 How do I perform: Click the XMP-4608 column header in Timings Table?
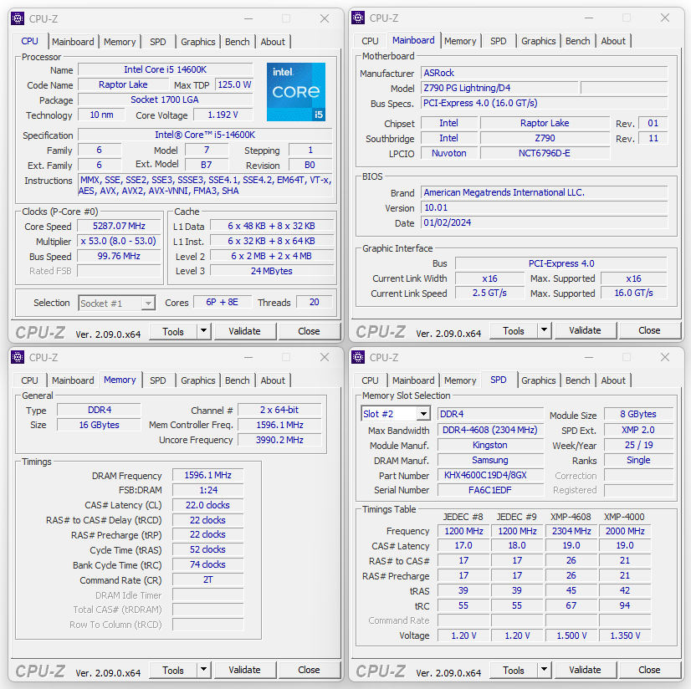(x=571, y=517)
